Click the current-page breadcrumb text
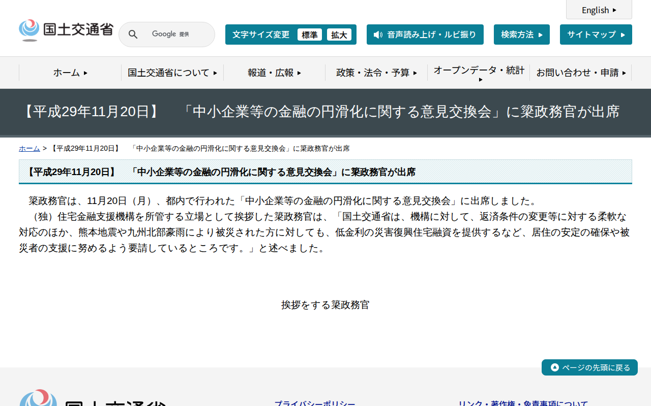 point(200,148)
